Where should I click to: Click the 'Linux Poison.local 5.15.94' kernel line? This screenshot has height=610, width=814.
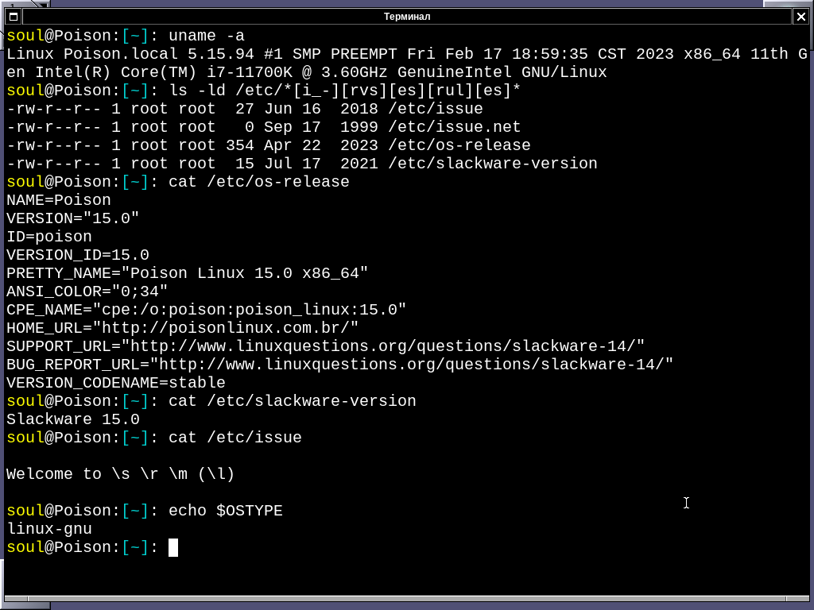coord(407,54)
